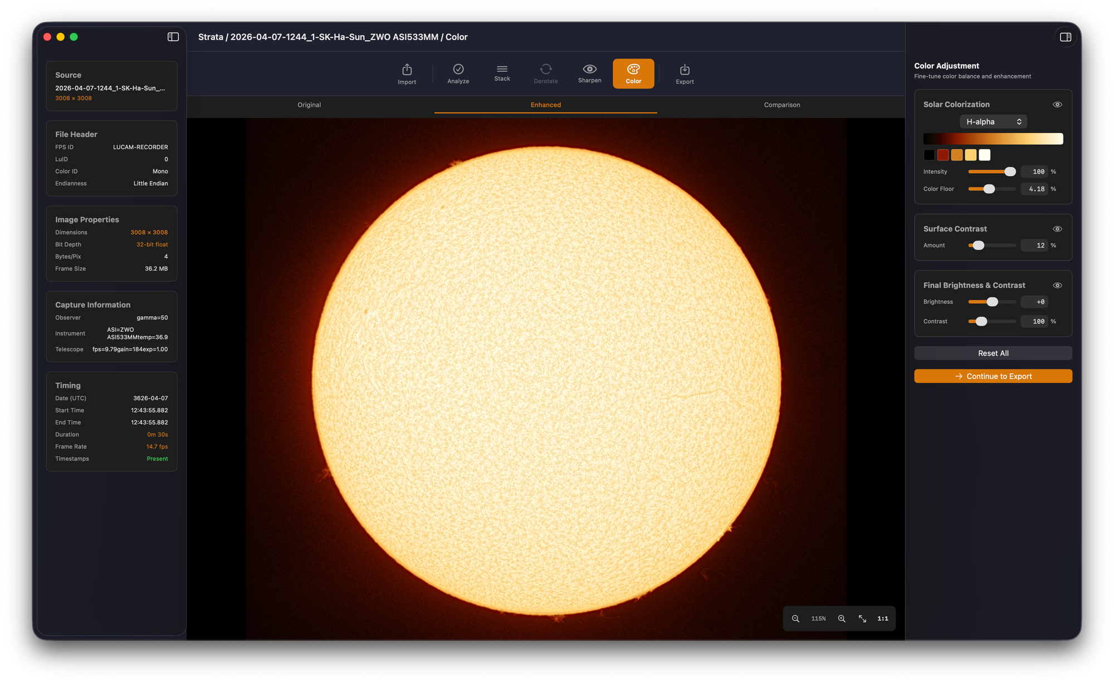Toggle the left sidebar panel icon
The height and width of the screenshot is (683, 1114).
click(x=173, y=37)
